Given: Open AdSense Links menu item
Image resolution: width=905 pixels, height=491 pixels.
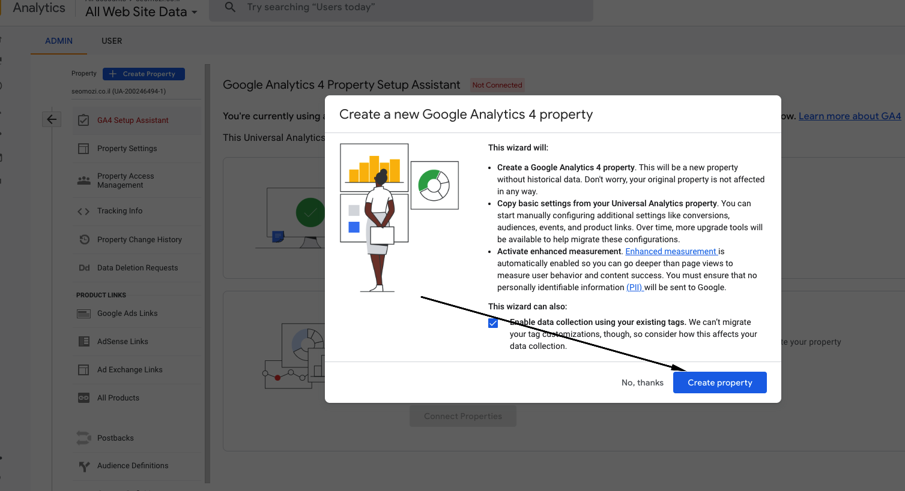Looking at the screenshot, I should point(137,342).
